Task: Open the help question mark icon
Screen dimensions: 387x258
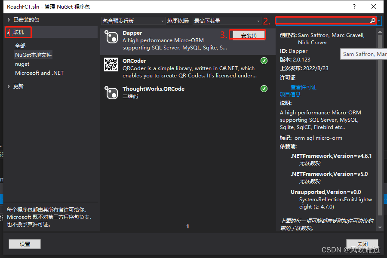Action: 354,6
